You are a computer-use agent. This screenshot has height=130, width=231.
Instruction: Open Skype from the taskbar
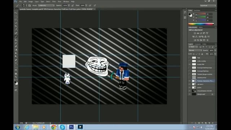click(62, 127)
